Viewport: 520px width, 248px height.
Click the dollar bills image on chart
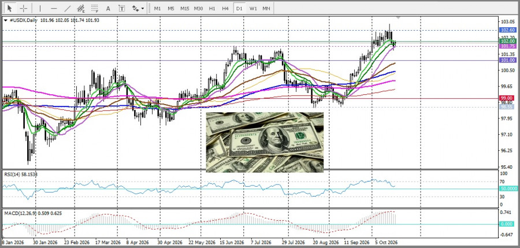pyautogui.click(x=265, y=142)
